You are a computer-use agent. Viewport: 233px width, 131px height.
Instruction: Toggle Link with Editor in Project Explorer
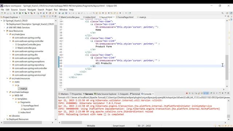click(x=44, y=17)
